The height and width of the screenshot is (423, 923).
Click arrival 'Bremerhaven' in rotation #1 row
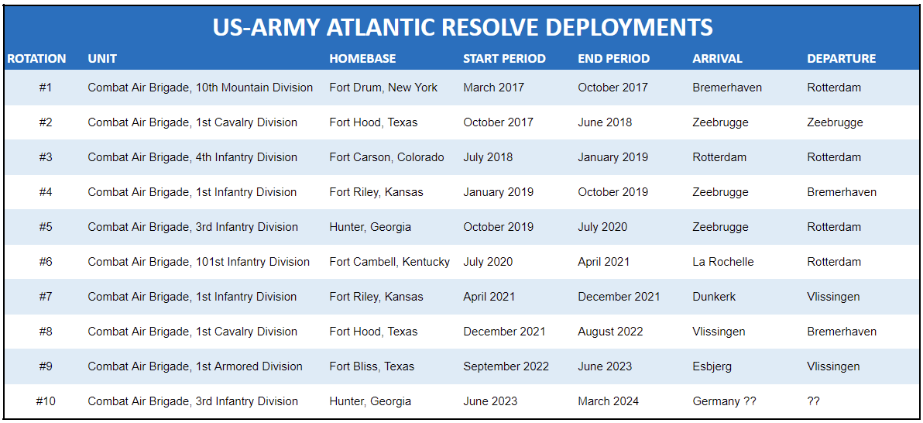coord(728,88)
